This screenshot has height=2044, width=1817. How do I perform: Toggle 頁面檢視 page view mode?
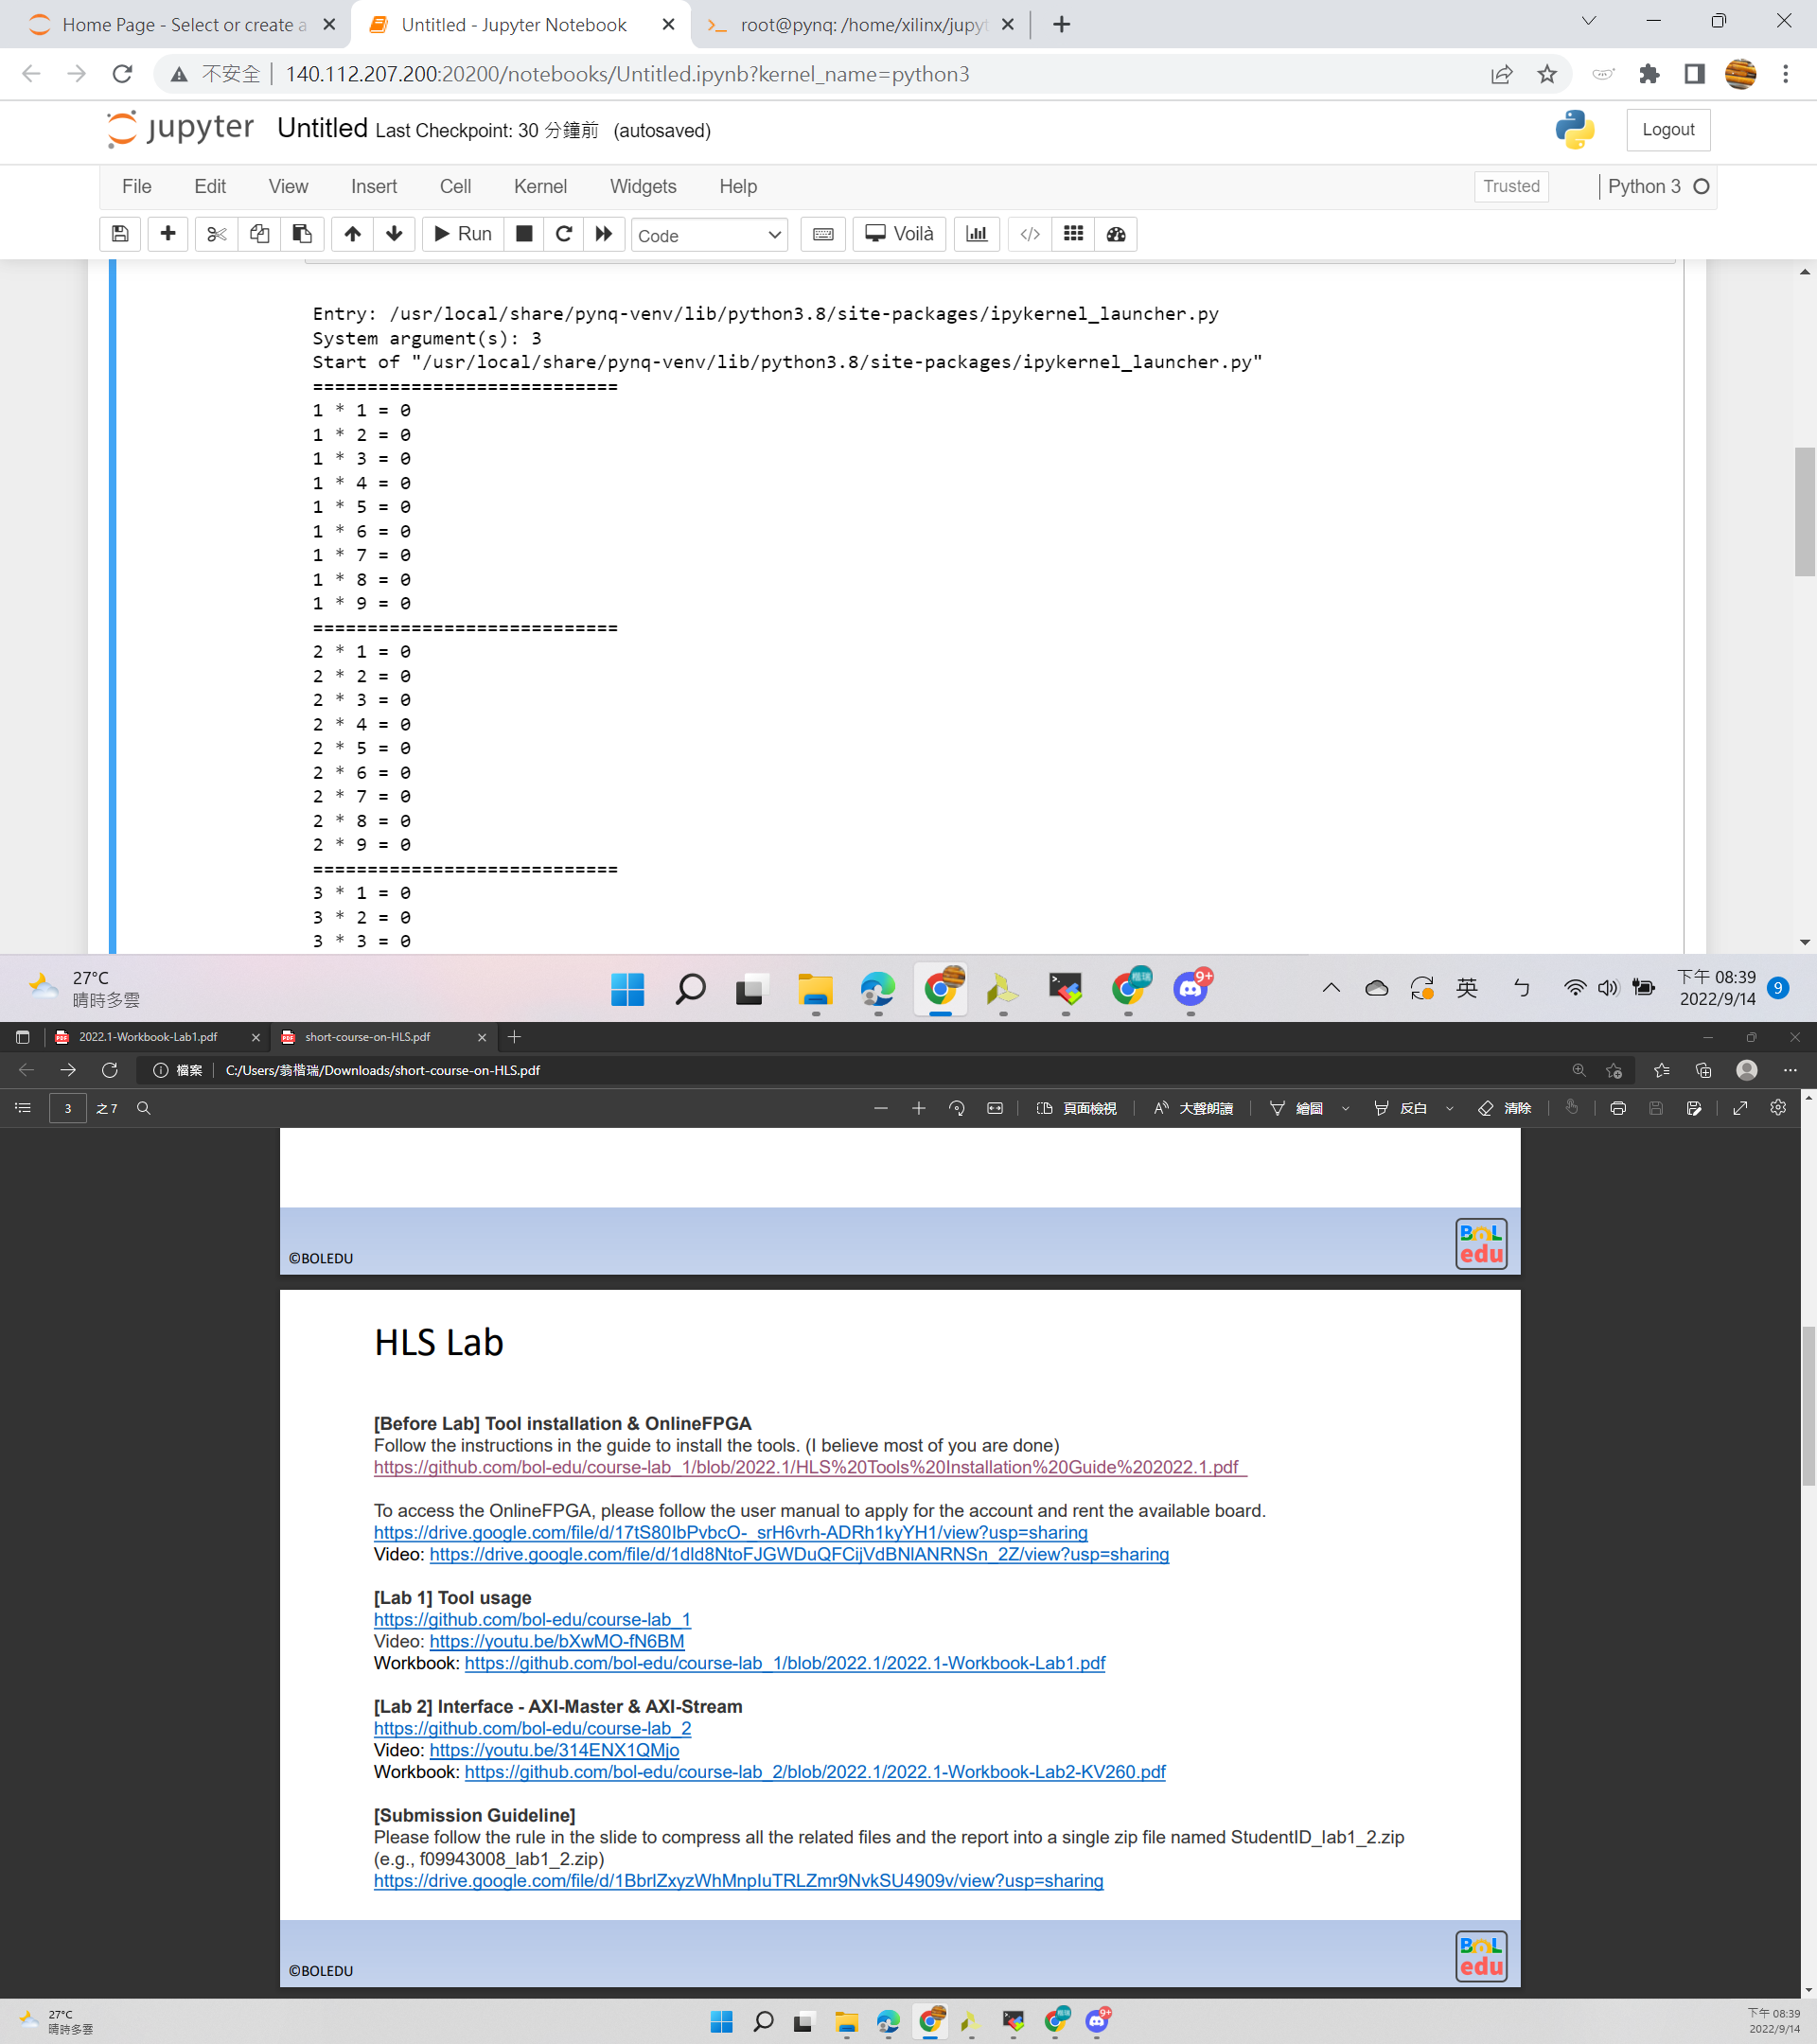[1076, 1108]
